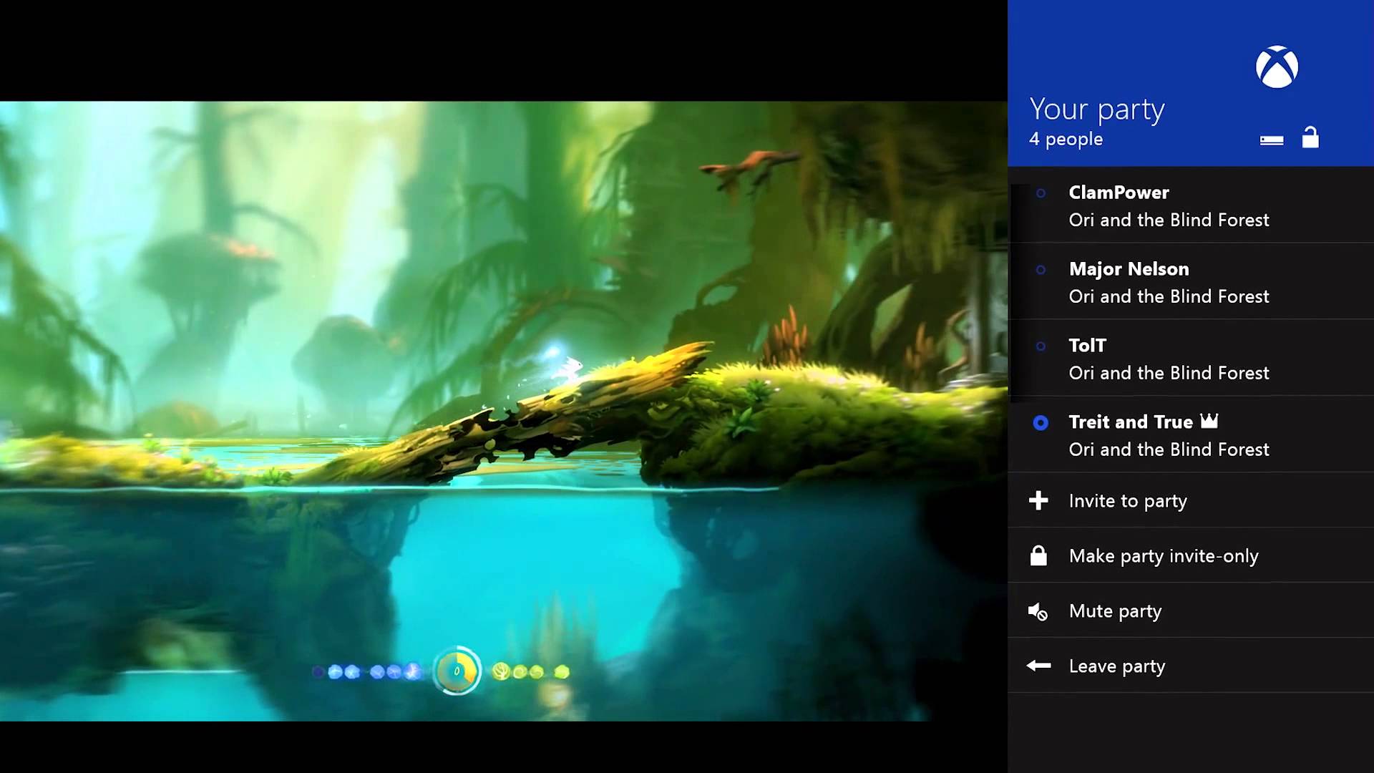1374x773 pixels.
Task: Click the plus icon beside Invite to party
Action: coord(1038,500)
